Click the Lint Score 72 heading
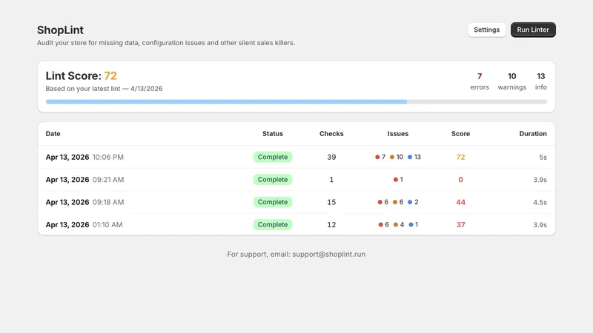 (82, 76)
